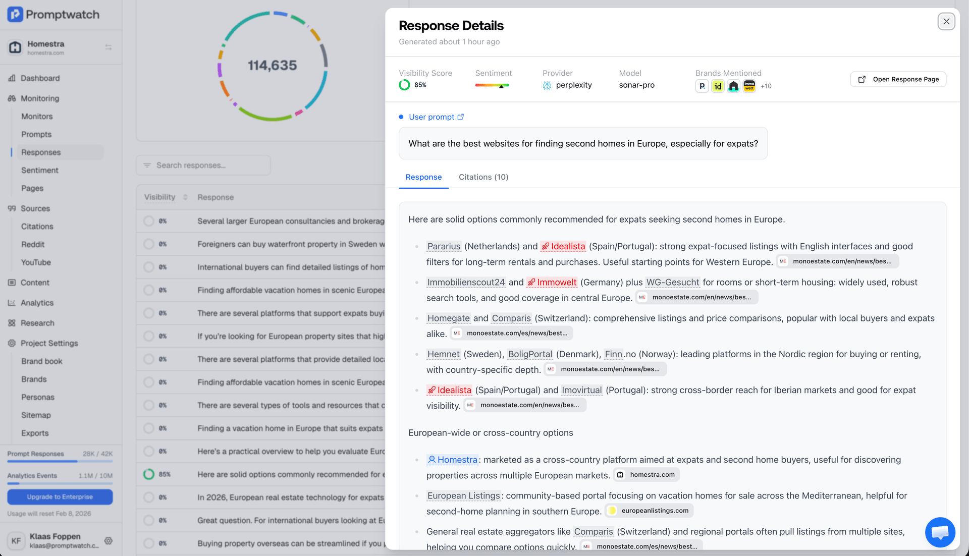Open the chat bubble in the corner

pyautogui.click(x=940, y=532)
